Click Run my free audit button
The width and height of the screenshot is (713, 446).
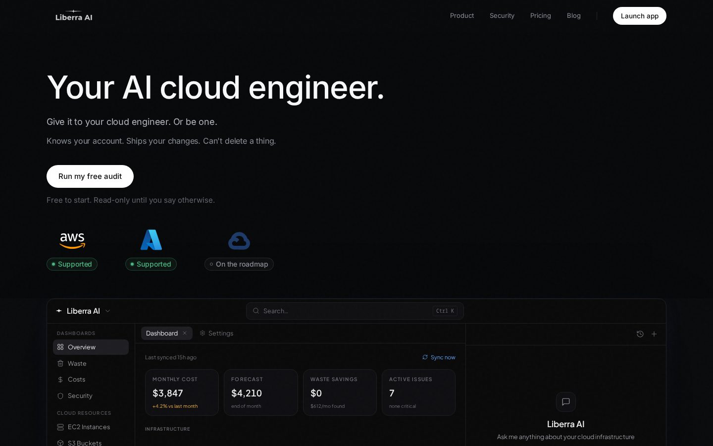[x=90, y=176]
